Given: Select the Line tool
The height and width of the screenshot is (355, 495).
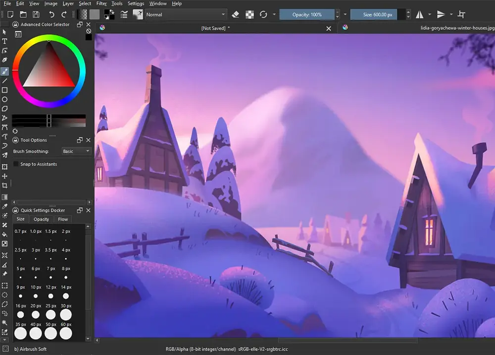Looking at the screenshot, I should (x=4, y=81).
